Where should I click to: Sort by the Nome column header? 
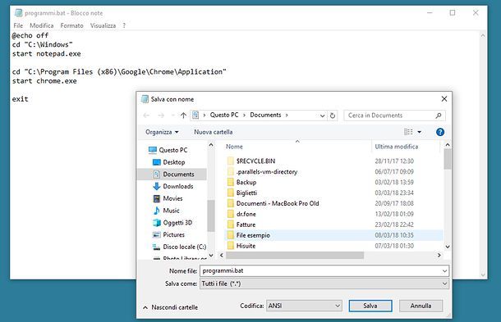click(234, 147)
